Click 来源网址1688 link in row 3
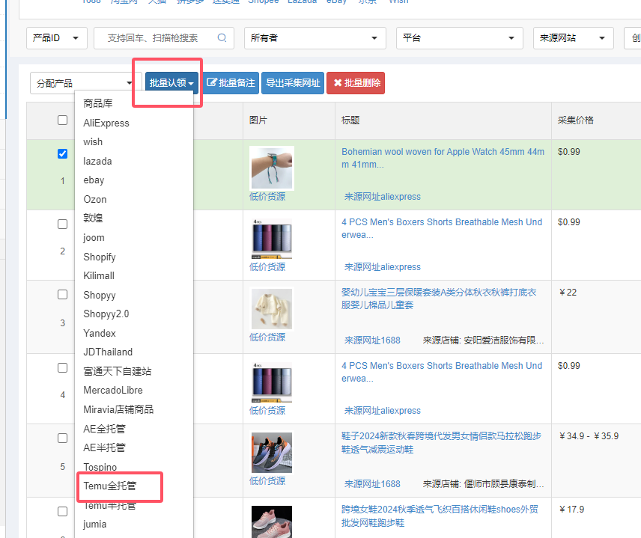This screenshot has height=538, width=641. point(372,340)
